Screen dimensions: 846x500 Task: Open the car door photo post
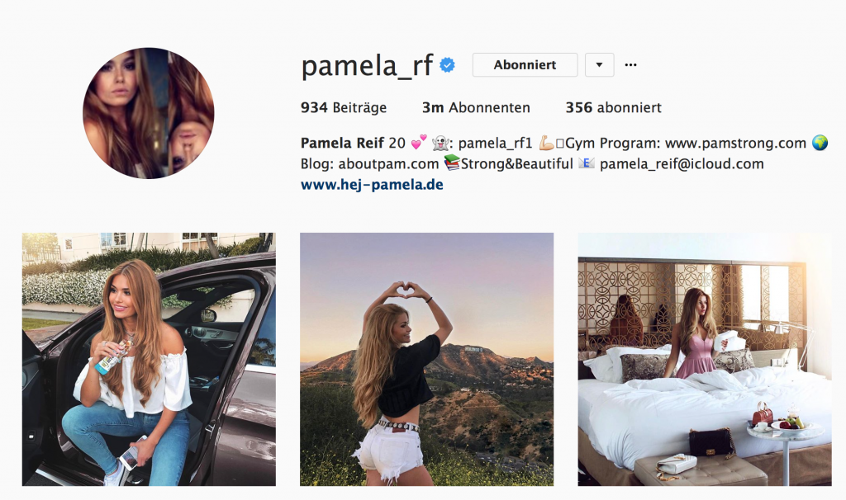click(149, 359)
